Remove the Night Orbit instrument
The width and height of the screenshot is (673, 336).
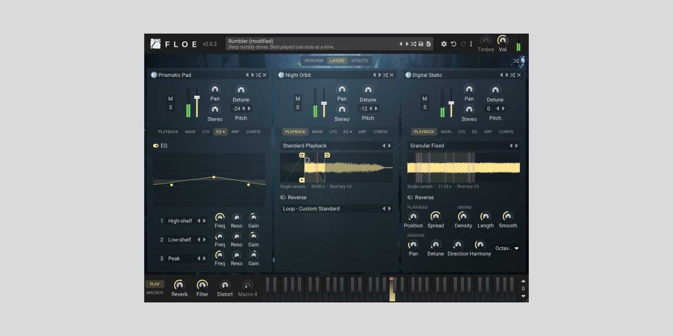tap(392, 75)
